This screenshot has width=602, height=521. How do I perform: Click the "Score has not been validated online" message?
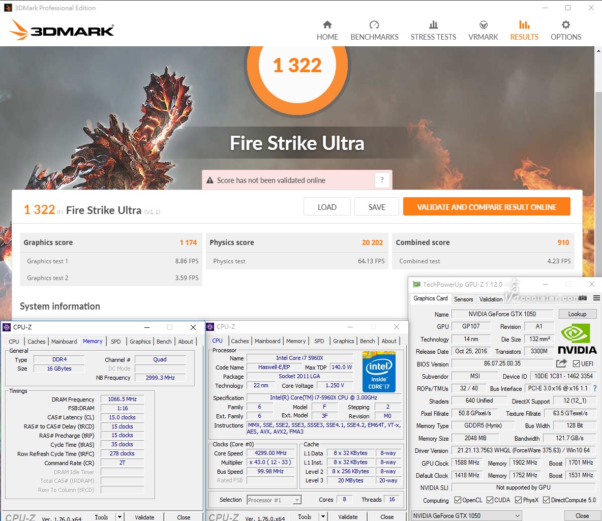point(271,180)
